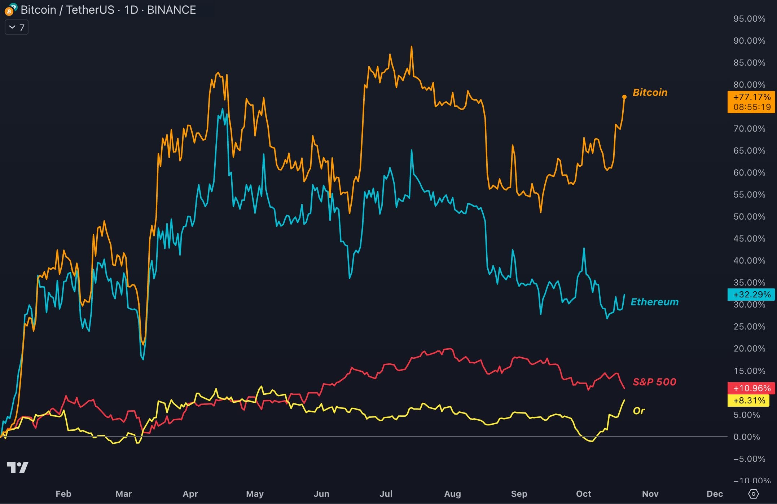
Task: Click the red +10.96% price tag
Action: (x=751, y=388)
